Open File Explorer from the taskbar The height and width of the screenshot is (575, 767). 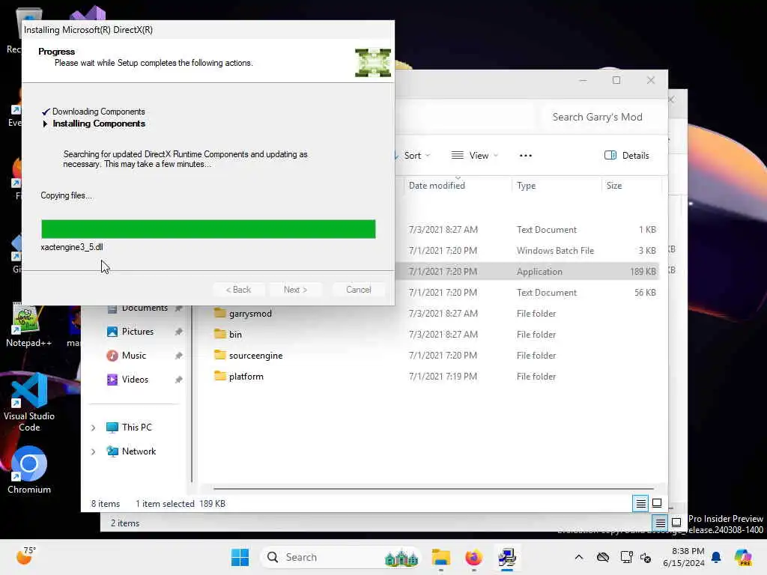pyautogui.click(x=440, y=557)
